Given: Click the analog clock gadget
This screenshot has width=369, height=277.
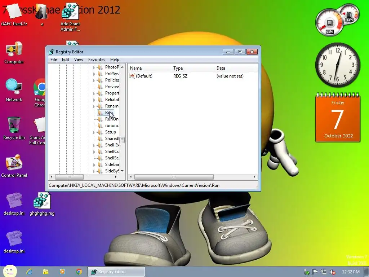Looking at the screenshot, I should tap(338, 65).
